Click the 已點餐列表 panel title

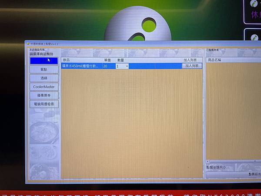click(x=212, y=50)
